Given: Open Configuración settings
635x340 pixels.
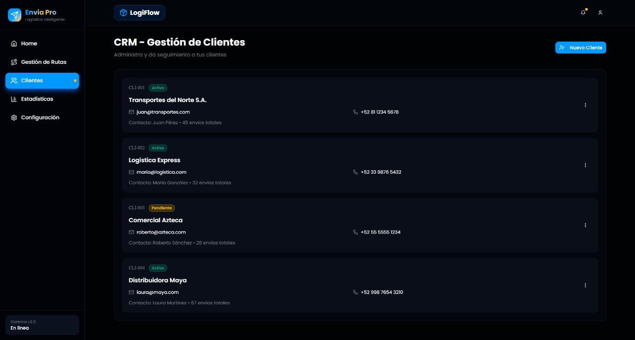Looking at the screenshot, I should coord(40,117).
